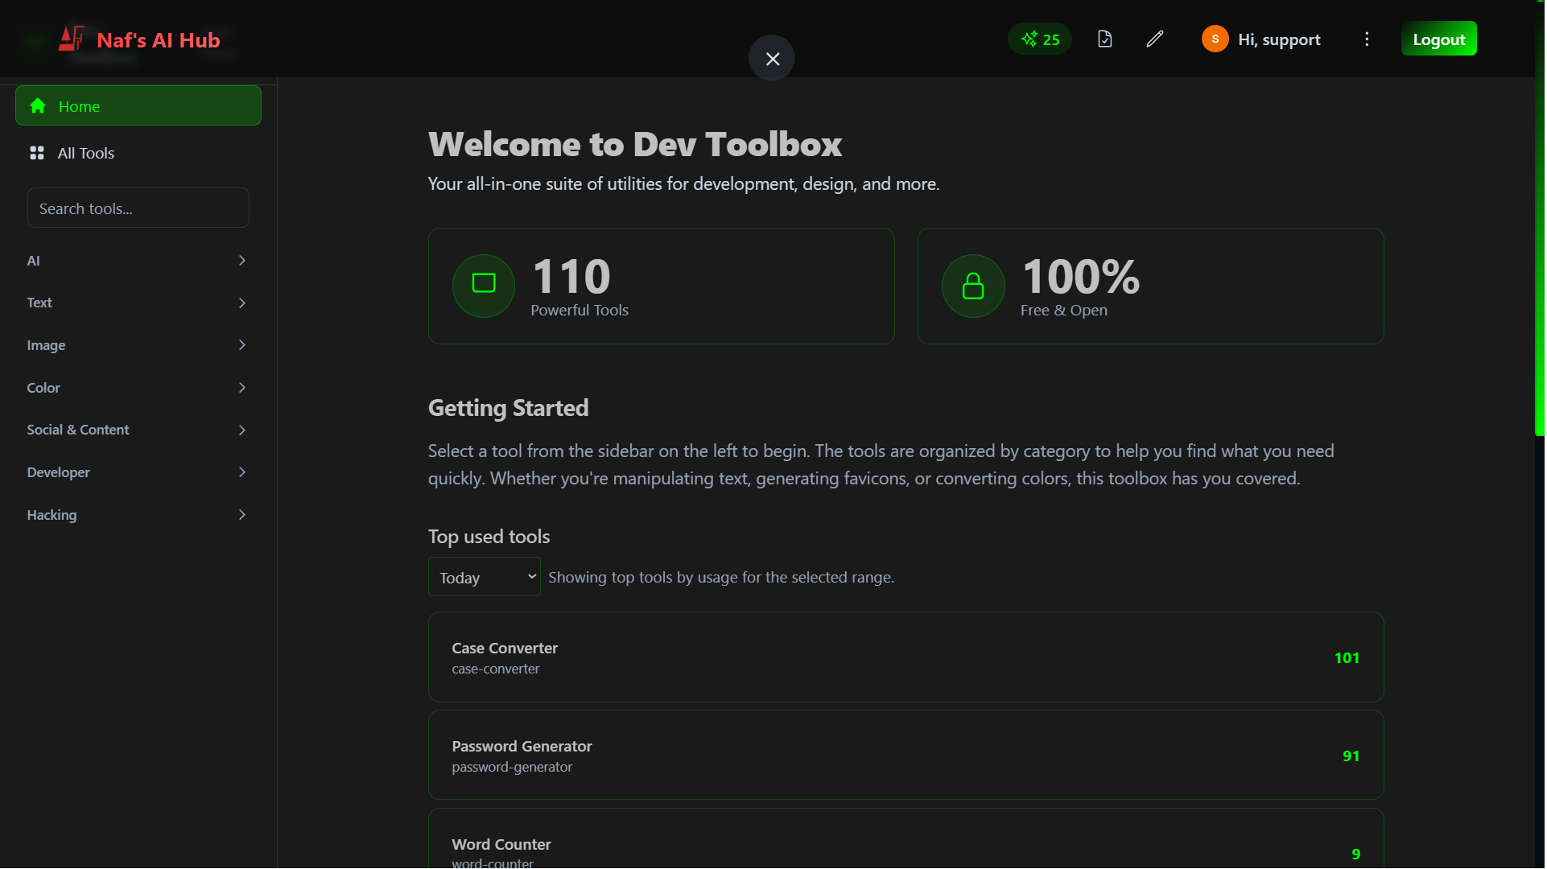Open the Password Generator tool
The width and height of the screenshot is (1547, 869).
click(x=905, y=755)
